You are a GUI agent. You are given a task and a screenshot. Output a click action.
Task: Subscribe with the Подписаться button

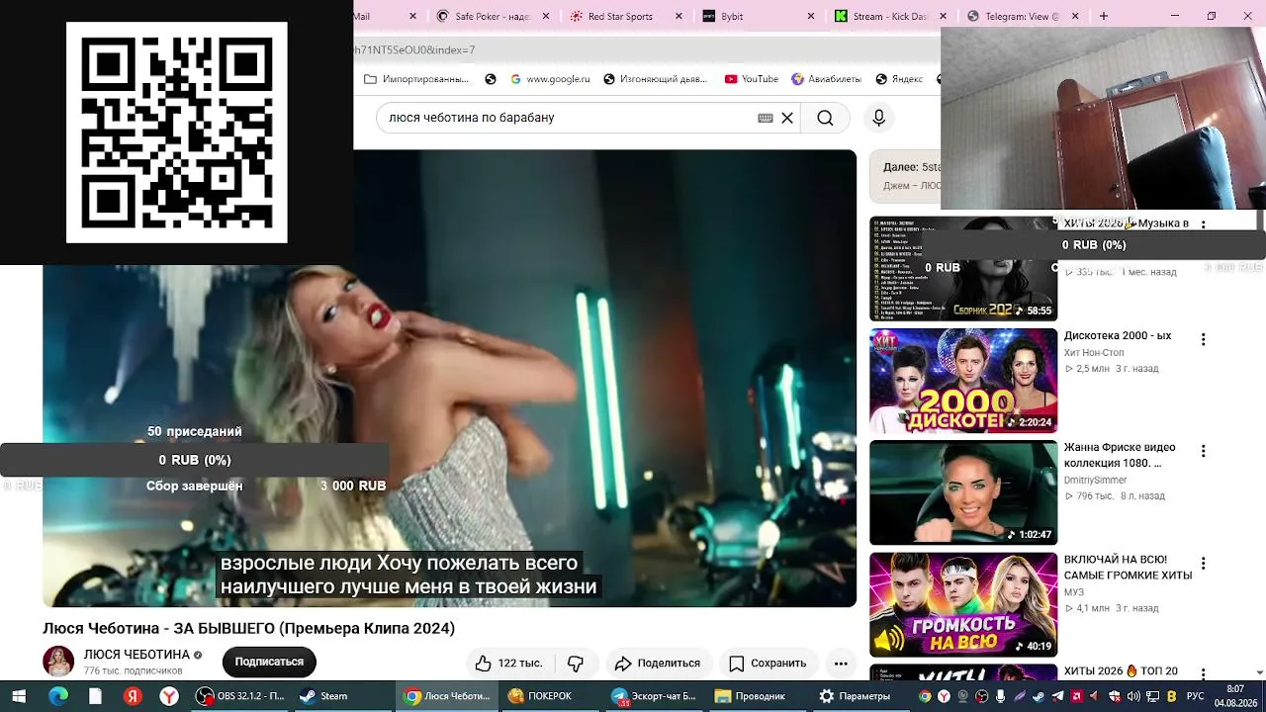[x=269, y=663]
